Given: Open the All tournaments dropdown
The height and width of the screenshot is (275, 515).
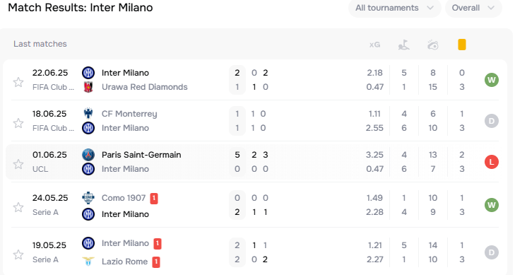Looking at the screenshot, I should coord(394,8).
